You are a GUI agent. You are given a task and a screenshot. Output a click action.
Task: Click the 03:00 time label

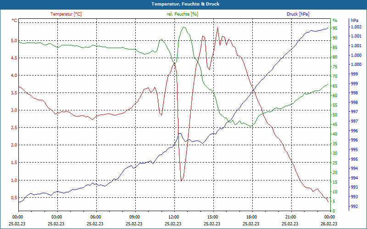[56, 217]
